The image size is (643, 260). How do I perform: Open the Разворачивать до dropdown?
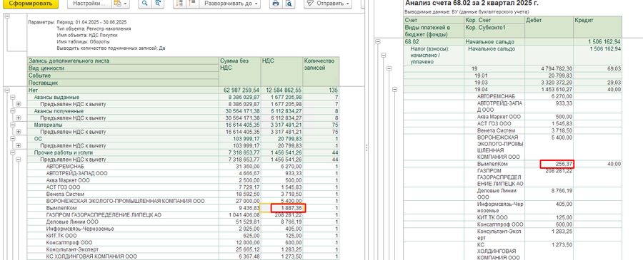tap(229, 4)
